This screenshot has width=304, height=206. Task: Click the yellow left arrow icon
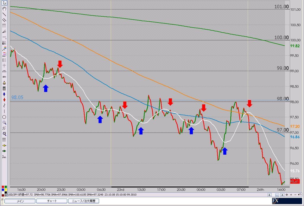[x=4, y=145]
